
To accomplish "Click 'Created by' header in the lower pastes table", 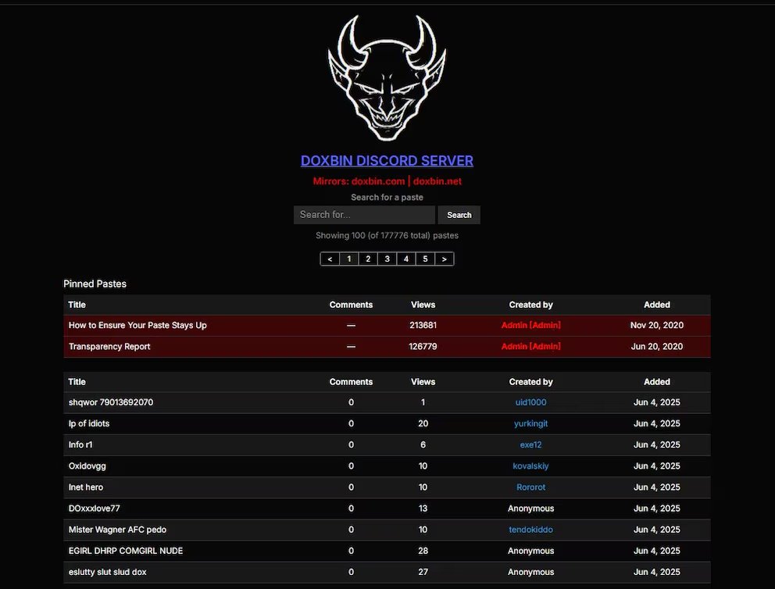I will click(x=530, y=382).
